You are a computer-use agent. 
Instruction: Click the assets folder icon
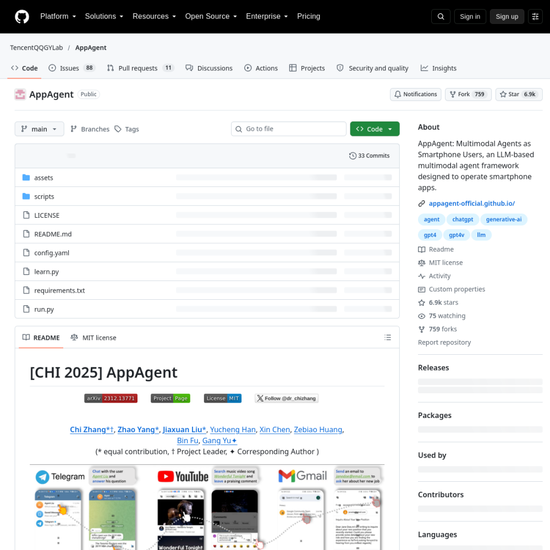[x=26, y=178]
